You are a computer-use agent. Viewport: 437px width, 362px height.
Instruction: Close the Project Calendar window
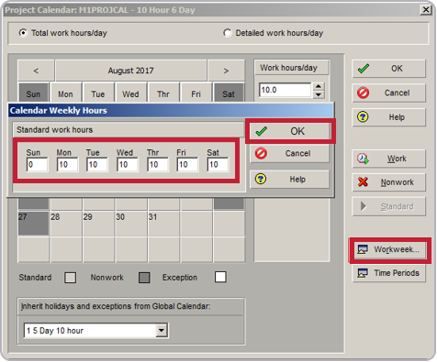click(x=426, y=10)
